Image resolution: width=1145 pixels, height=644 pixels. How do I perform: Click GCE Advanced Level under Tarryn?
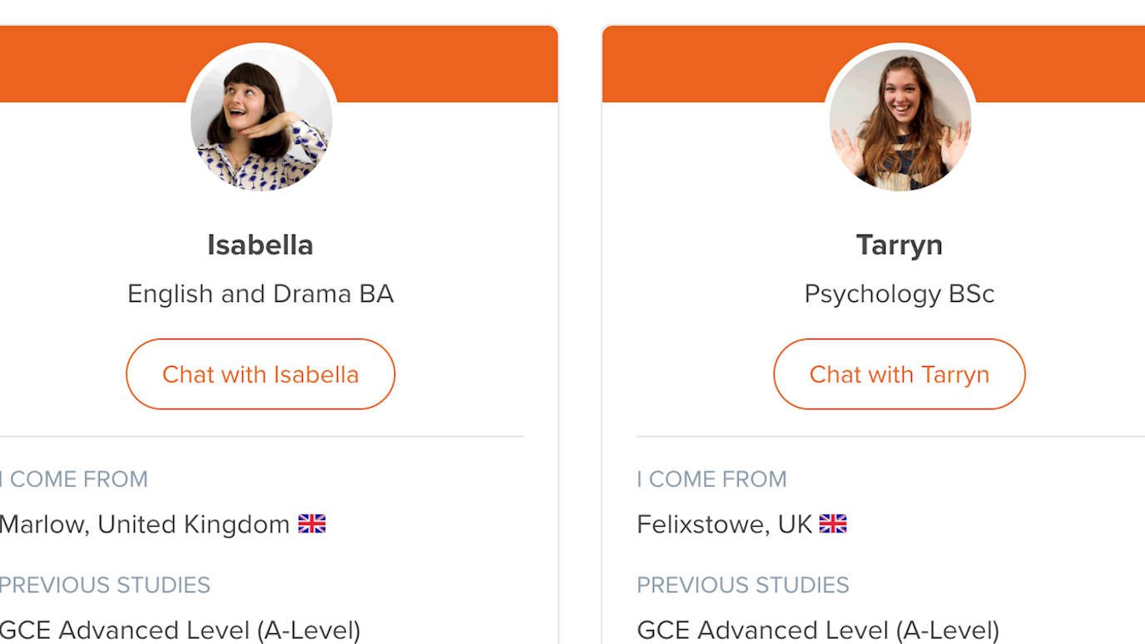(x=820, y=630)
